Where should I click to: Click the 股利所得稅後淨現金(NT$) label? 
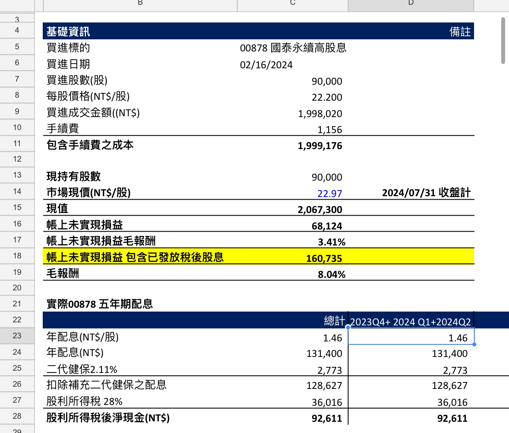click(x=108, y=417)
